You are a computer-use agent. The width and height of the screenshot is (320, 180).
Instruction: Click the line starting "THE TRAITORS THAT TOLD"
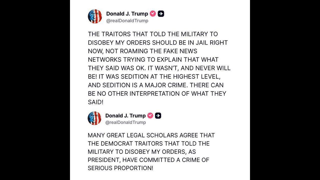point(153,34)
